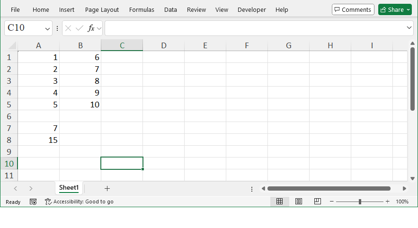Image resolution: width=418 pixels, height=228 pixels.
Task: Click the previous sheet arrow
Action: [16, 189]
